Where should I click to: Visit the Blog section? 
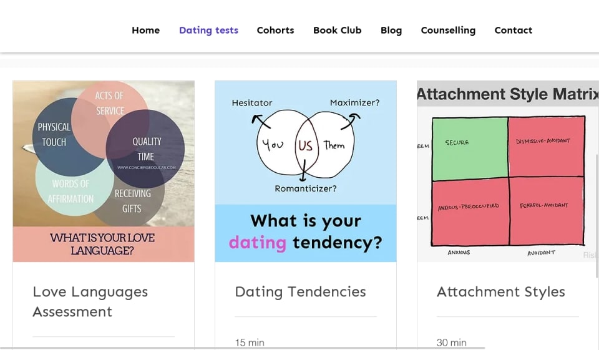pos(391,30)
